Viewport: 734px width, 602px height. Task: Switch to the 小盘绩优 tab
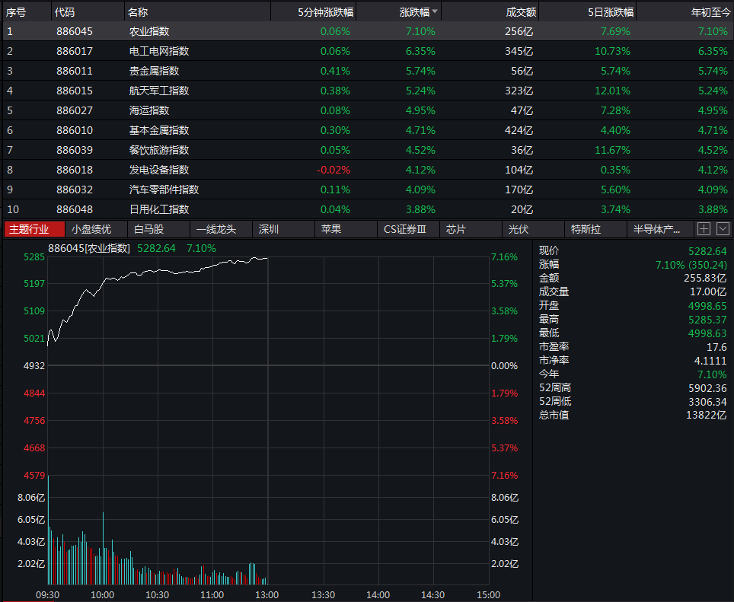[x=96, y=229]
